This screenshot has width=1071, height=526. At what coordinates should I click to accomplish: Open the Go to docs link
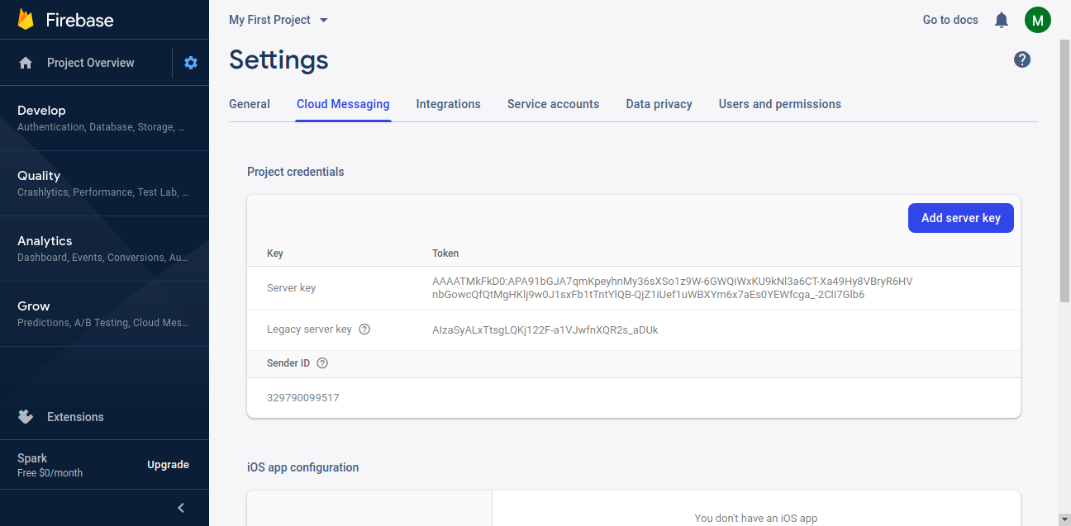(950, 20)
